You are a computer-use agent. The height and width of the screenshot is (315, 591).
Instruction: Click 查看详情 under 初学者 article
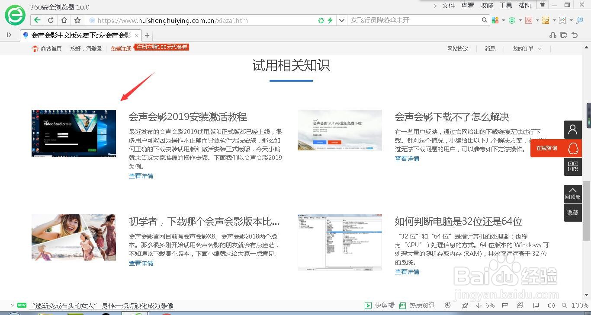click(141, 263)
